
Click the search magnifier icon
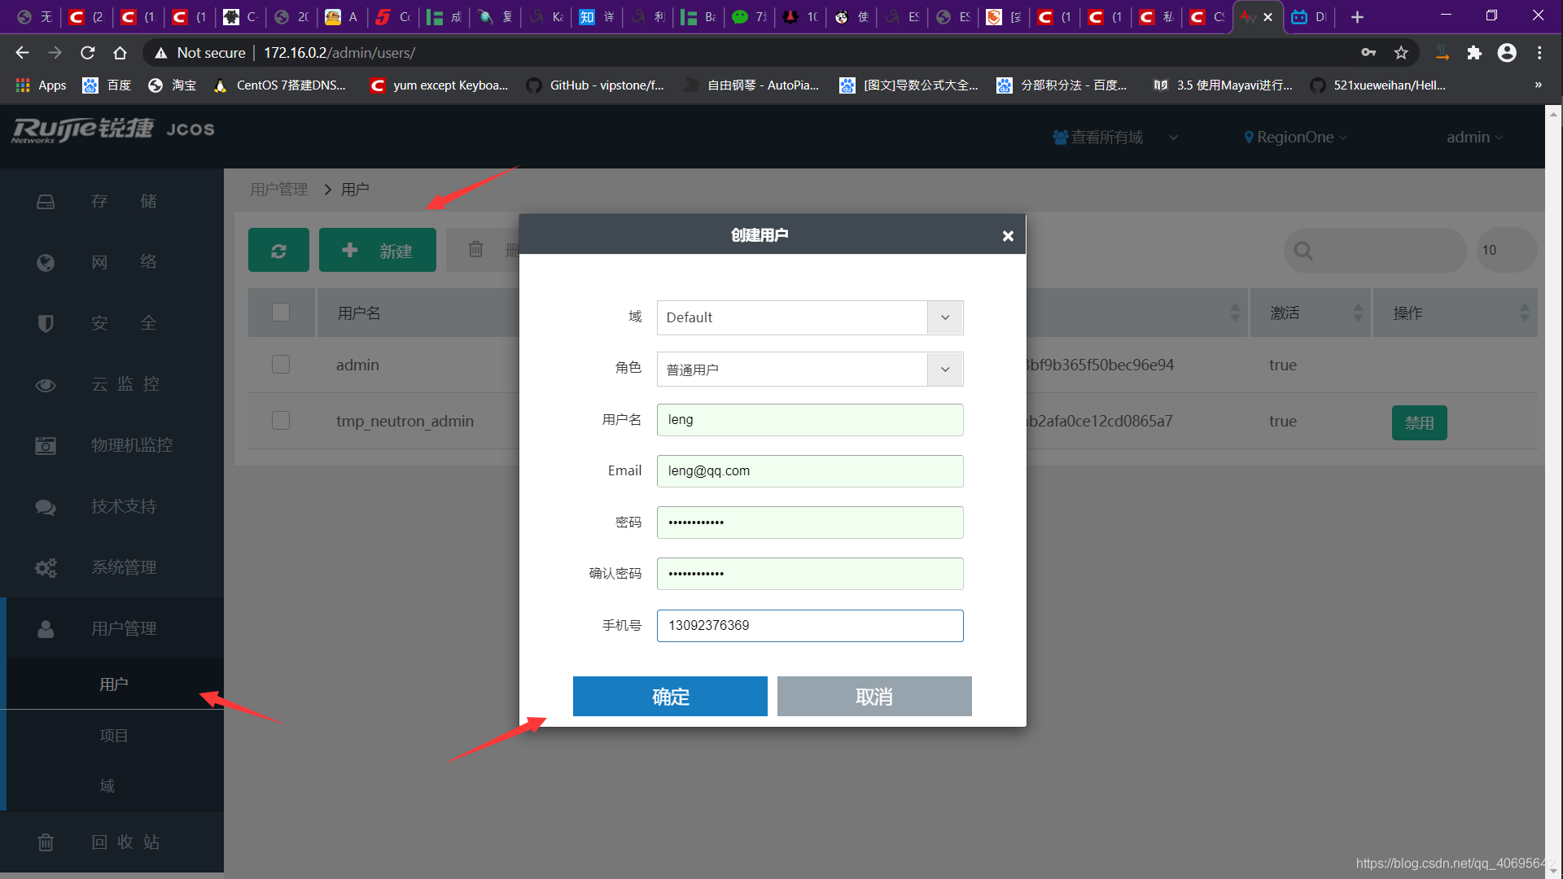coord(1303,251)
